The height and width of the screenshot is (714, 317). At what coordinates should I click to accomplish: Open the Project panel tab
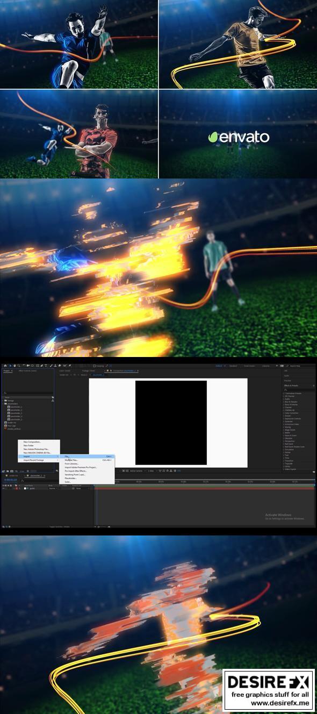[x=7, y=371]
